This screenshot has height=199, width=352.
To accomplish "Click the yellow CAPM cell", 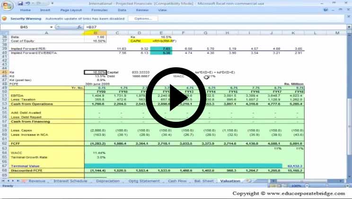I will [139, 41].
